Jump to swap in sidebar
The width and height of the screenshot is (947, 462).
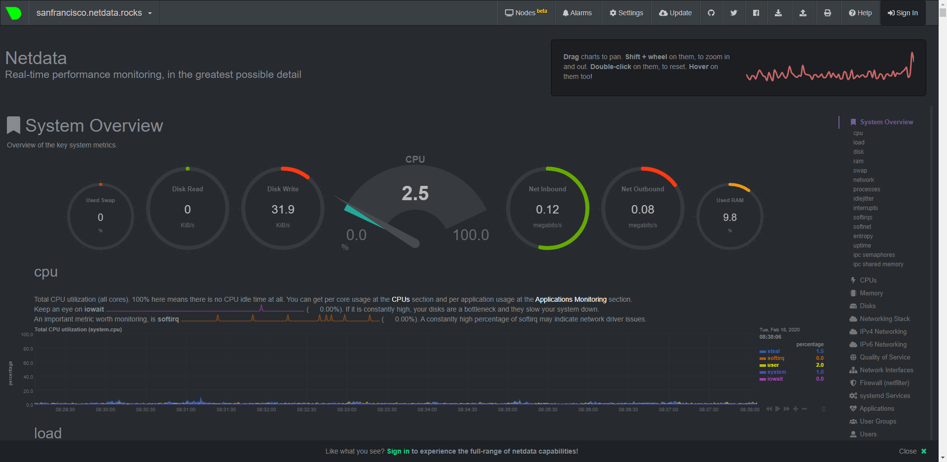(860, 171)
